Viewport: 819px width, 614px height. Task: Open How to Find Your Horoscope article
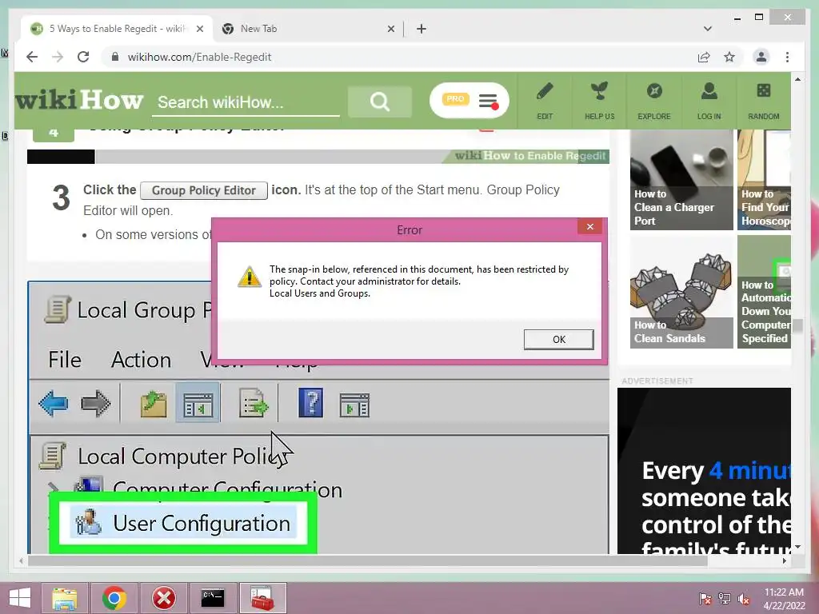764,180
